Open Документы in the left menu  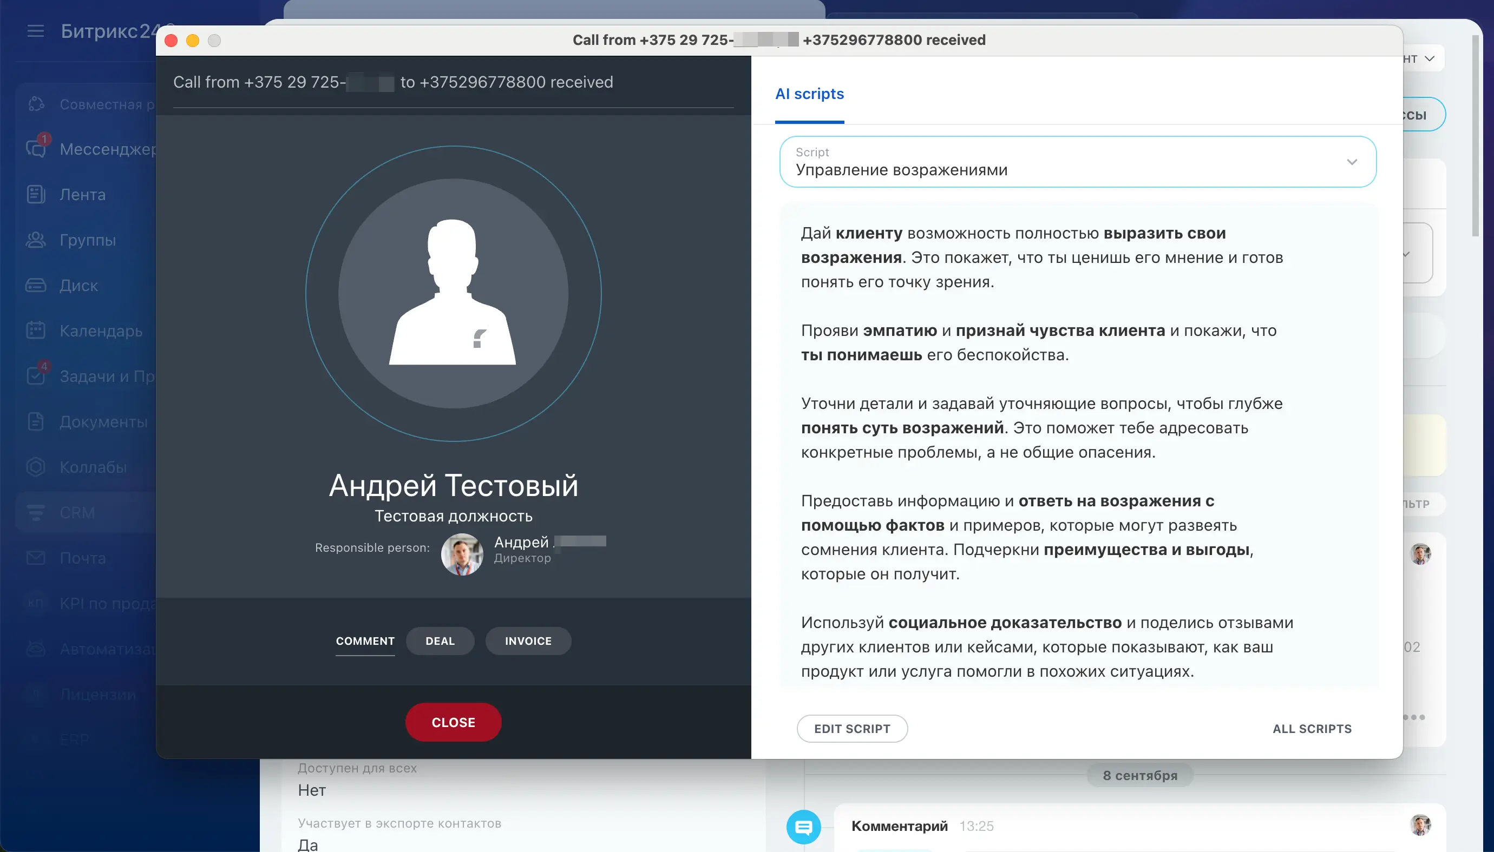tap(103, 422)
